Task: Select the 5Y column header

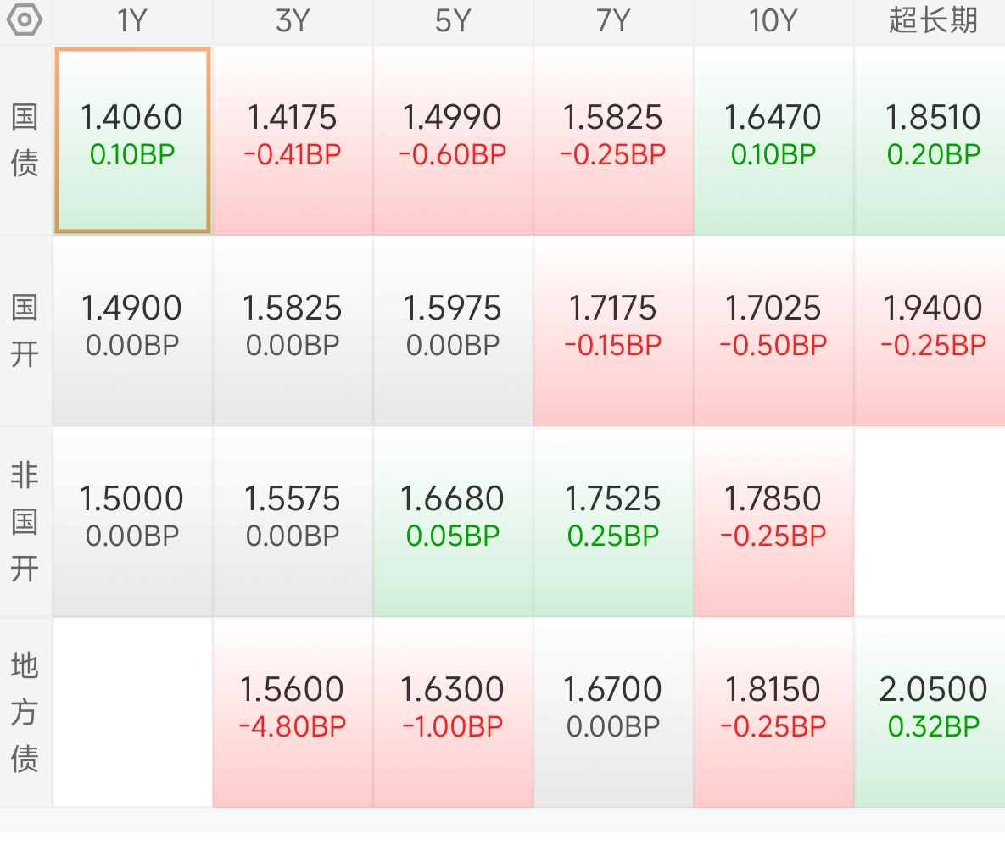Action: [x=453, y=21]
